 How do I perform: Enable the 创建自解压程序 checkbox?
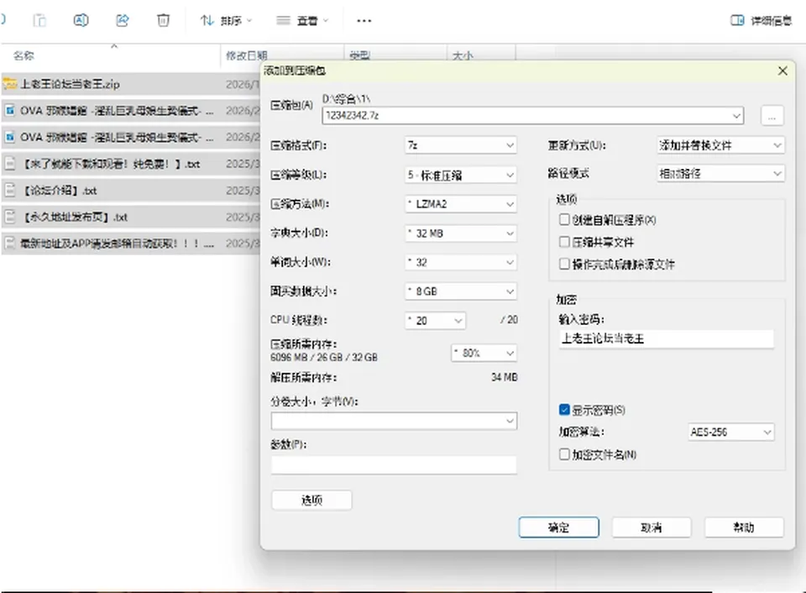(564, 219)
